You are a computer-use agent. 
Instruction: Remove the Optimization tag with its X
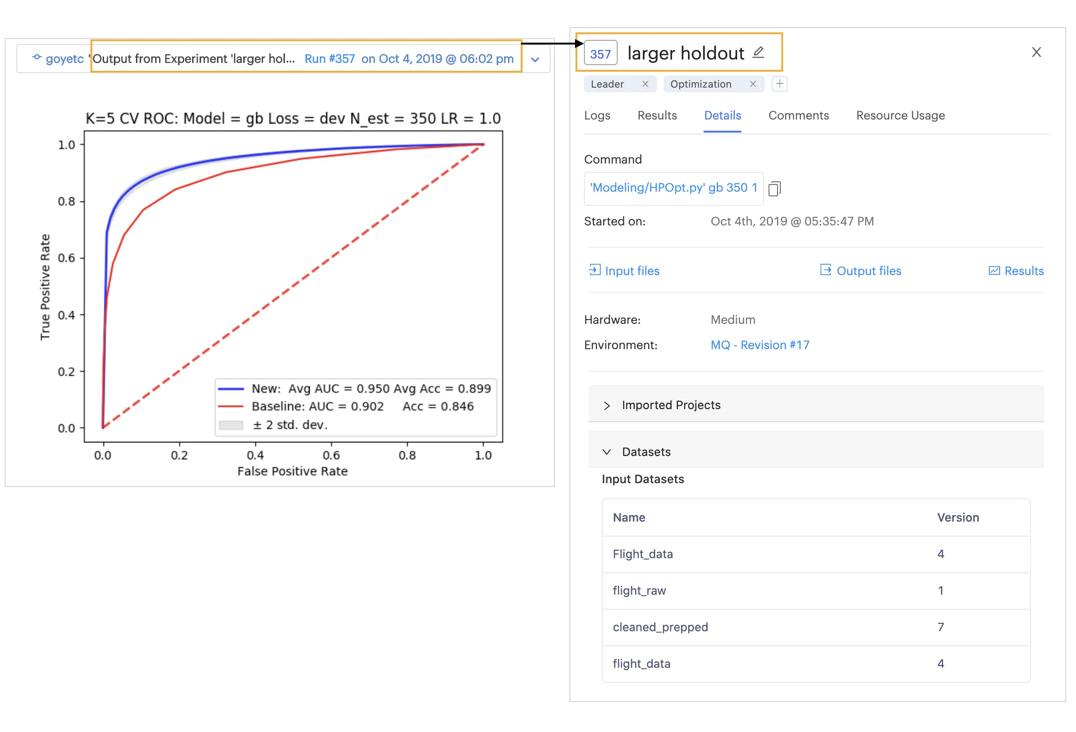tap(753, 84)
